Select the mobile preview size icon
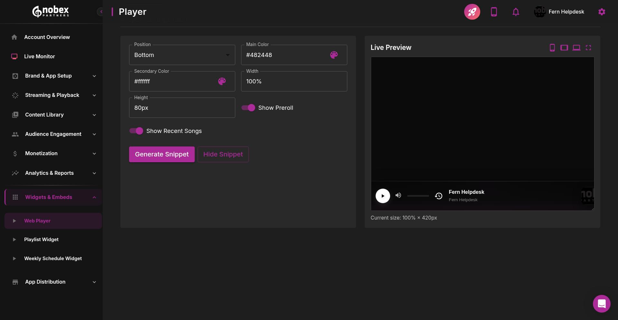Image resolution: width=618 pixels, height=320 pixels. pos(552,47)
